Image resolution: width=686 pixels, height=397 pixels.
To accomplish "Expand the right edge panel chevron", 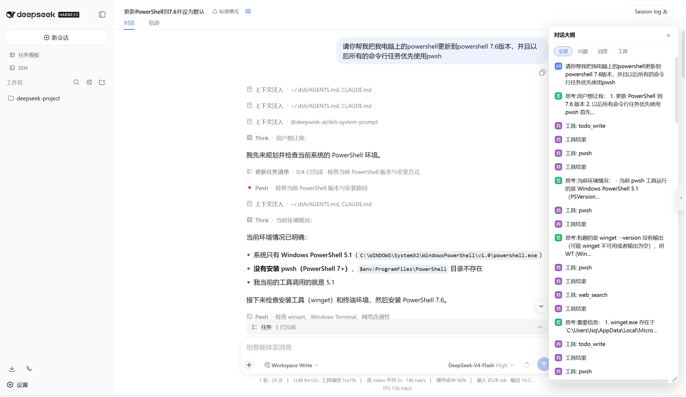I will [681, 198].
